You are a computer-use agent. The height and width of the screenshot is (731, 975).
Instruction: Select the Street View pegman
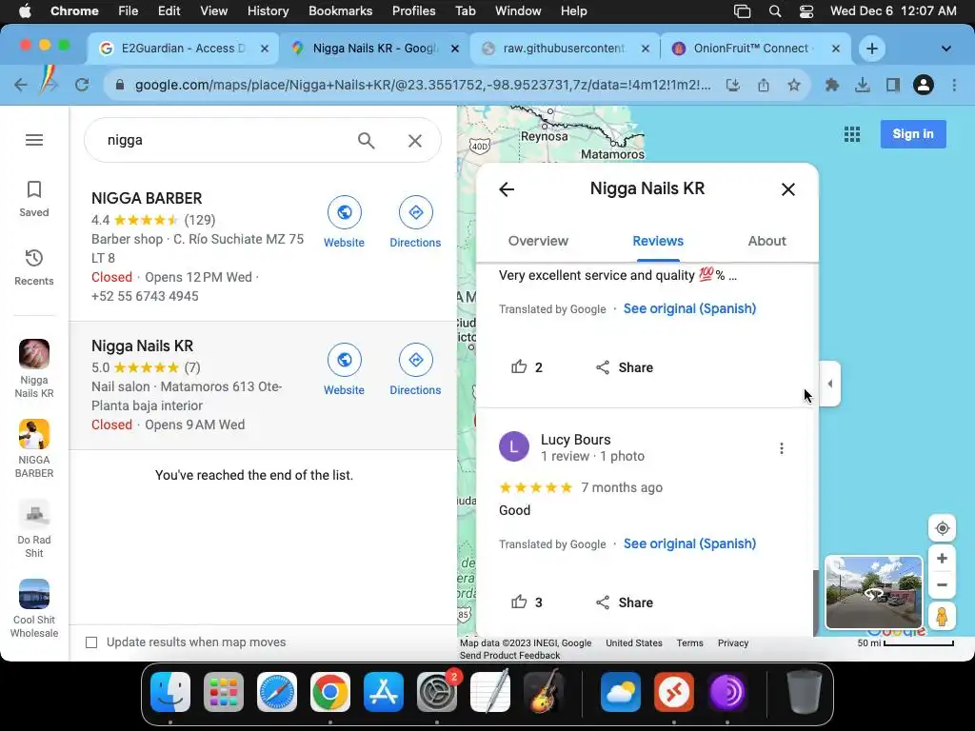[x=942, y=617]
